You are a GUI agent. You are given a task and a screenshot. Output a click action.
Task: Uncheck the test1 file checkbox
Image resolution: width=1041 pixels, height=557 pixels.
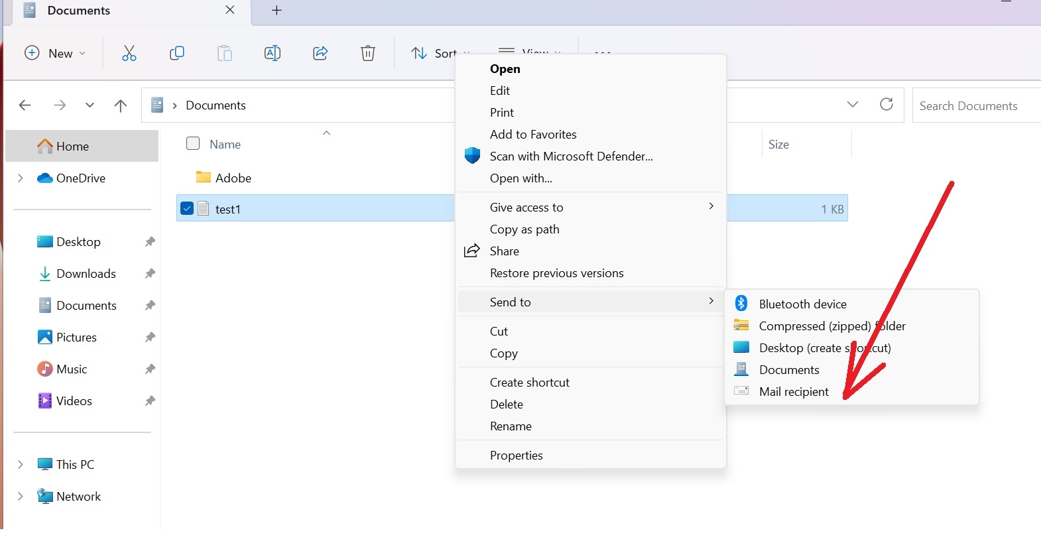[x=187, y=208]
